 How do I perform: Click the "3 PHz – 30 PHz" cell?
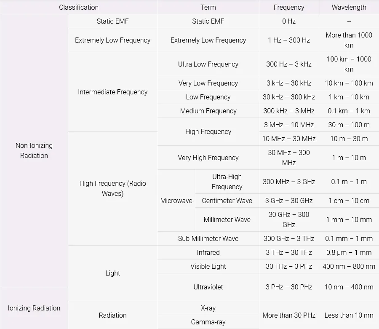pyautogui.click(x=289, y=287)
